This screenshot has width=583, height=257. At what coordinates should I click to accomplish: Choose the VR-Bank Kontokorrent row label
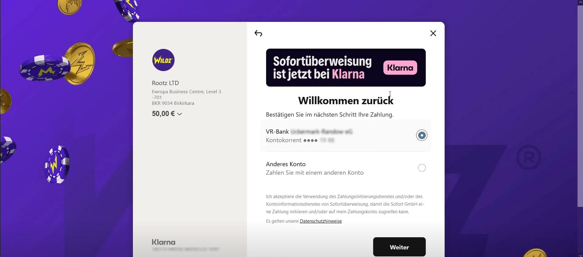[309, 135]
